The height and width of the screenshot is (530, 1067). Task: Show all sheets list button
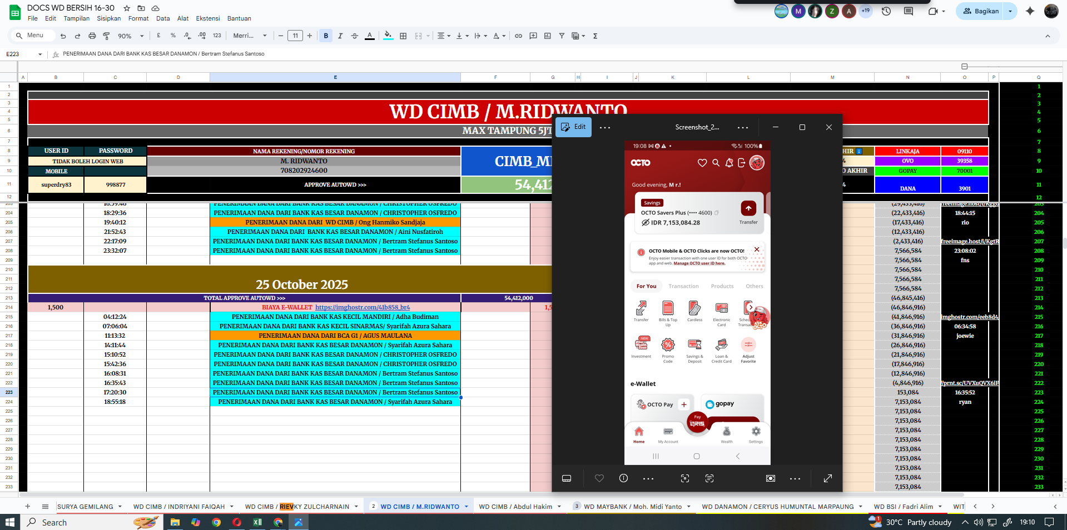tap(45, 507)
